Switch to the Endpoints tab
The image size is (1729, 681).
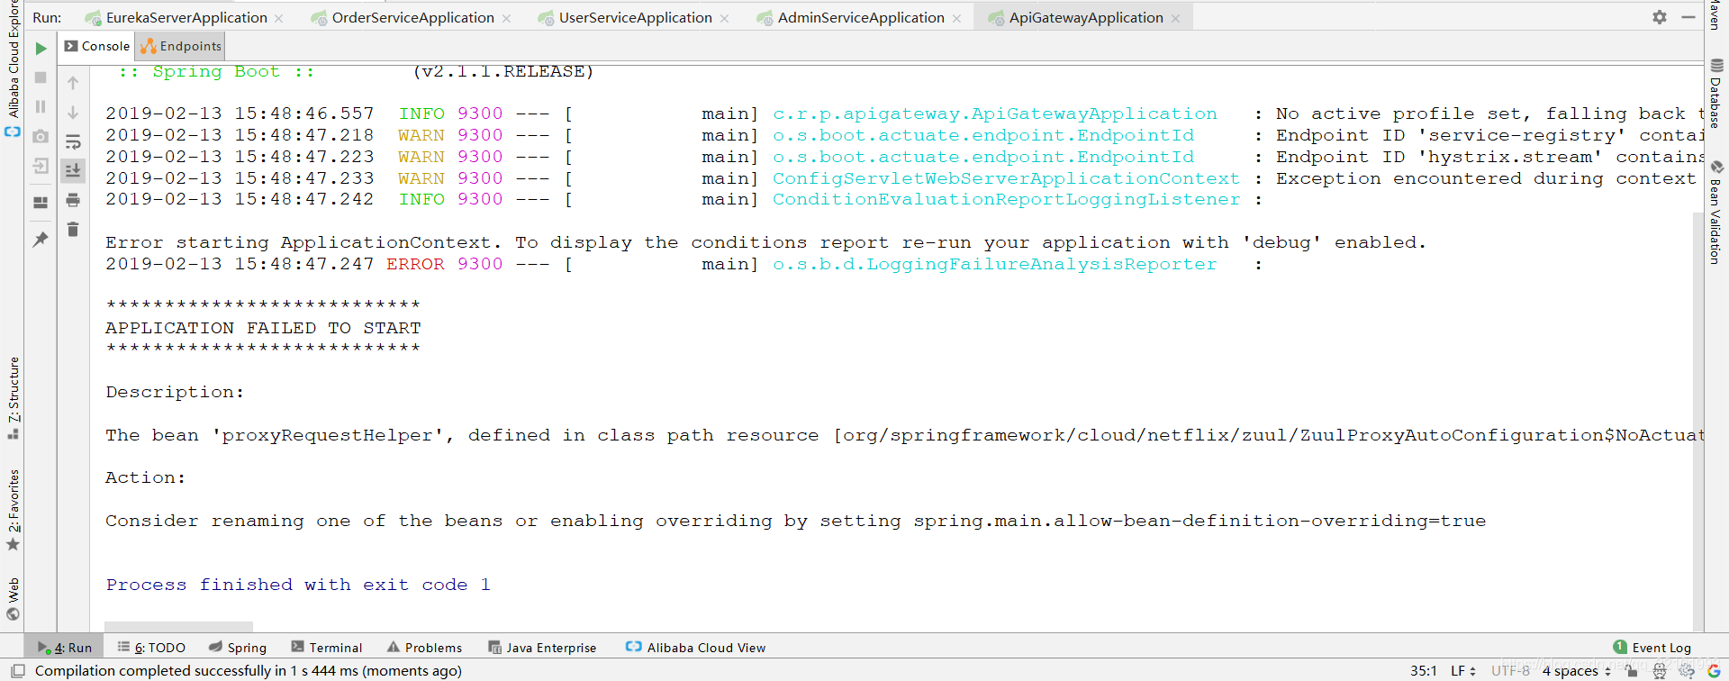point(181,46)
